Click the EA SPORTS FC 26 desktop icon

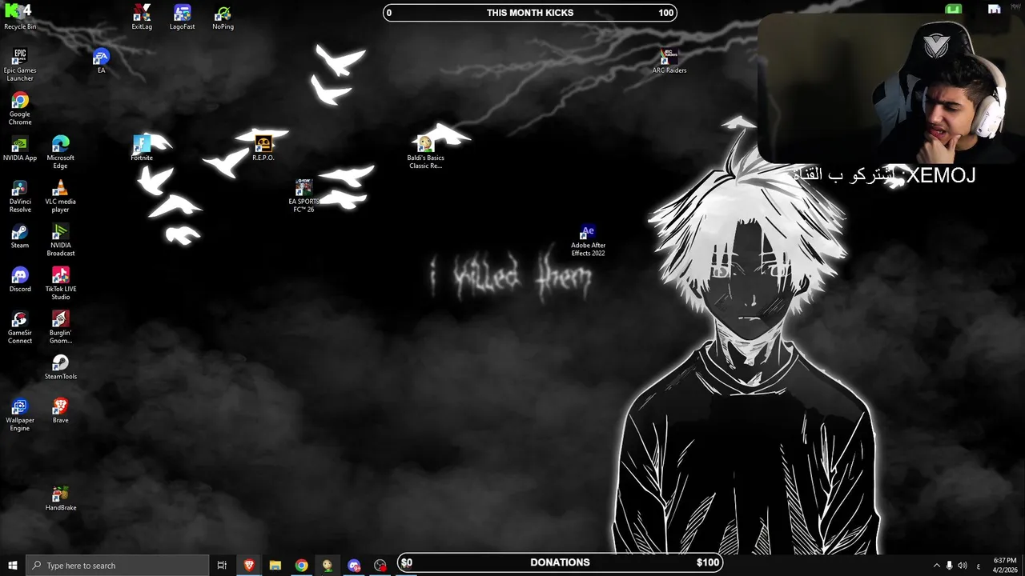click(x=303, y=196)
